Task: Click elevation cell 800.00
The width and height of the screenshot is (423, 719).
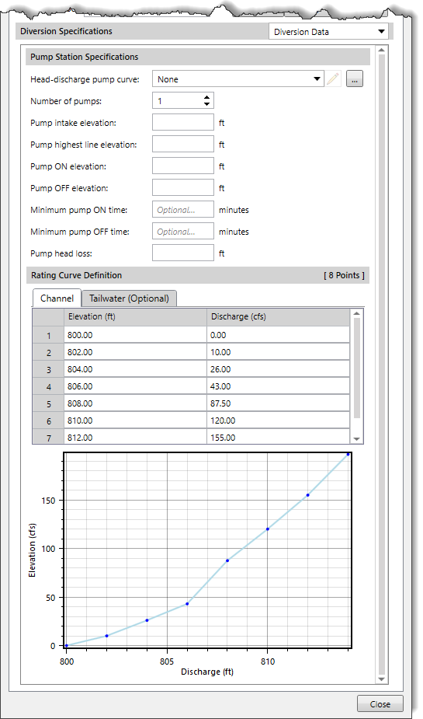Action: [135, 335]
